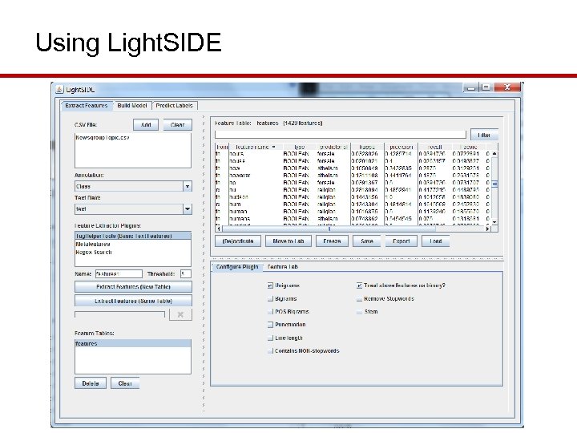The width and height of the screenshot is (577, 433).
Task: Toggle Treat above features as binary
Action: coord(359,285)
